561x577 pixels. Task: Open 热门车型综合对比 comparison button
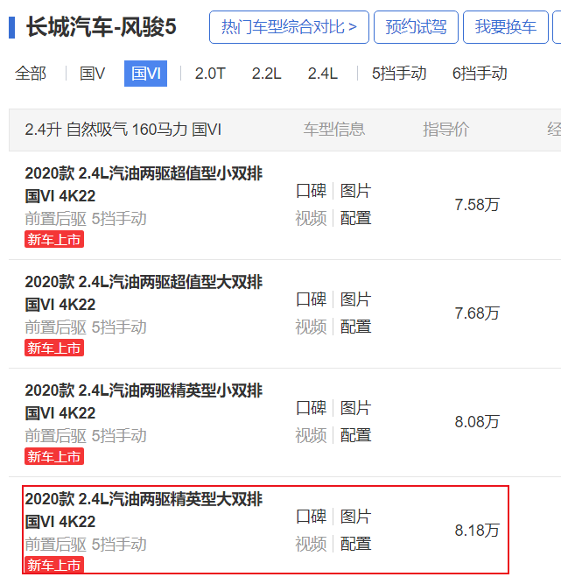click(x=289, y=27)
